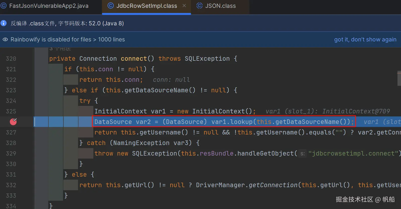Click NamingException in the catch clause
Screen dimensions: 401x209
[x=141, y=143]
